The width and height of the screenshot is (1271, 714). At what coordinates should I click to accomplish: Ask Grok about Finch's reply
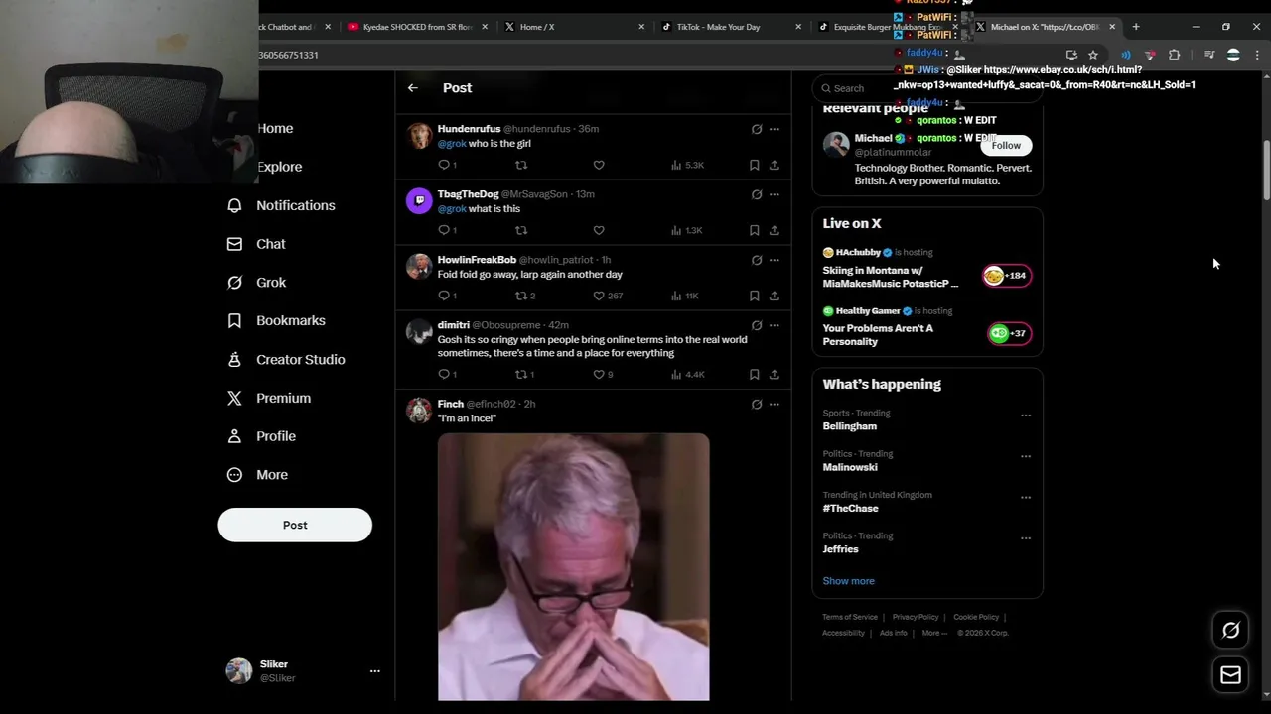pos(757,404)
